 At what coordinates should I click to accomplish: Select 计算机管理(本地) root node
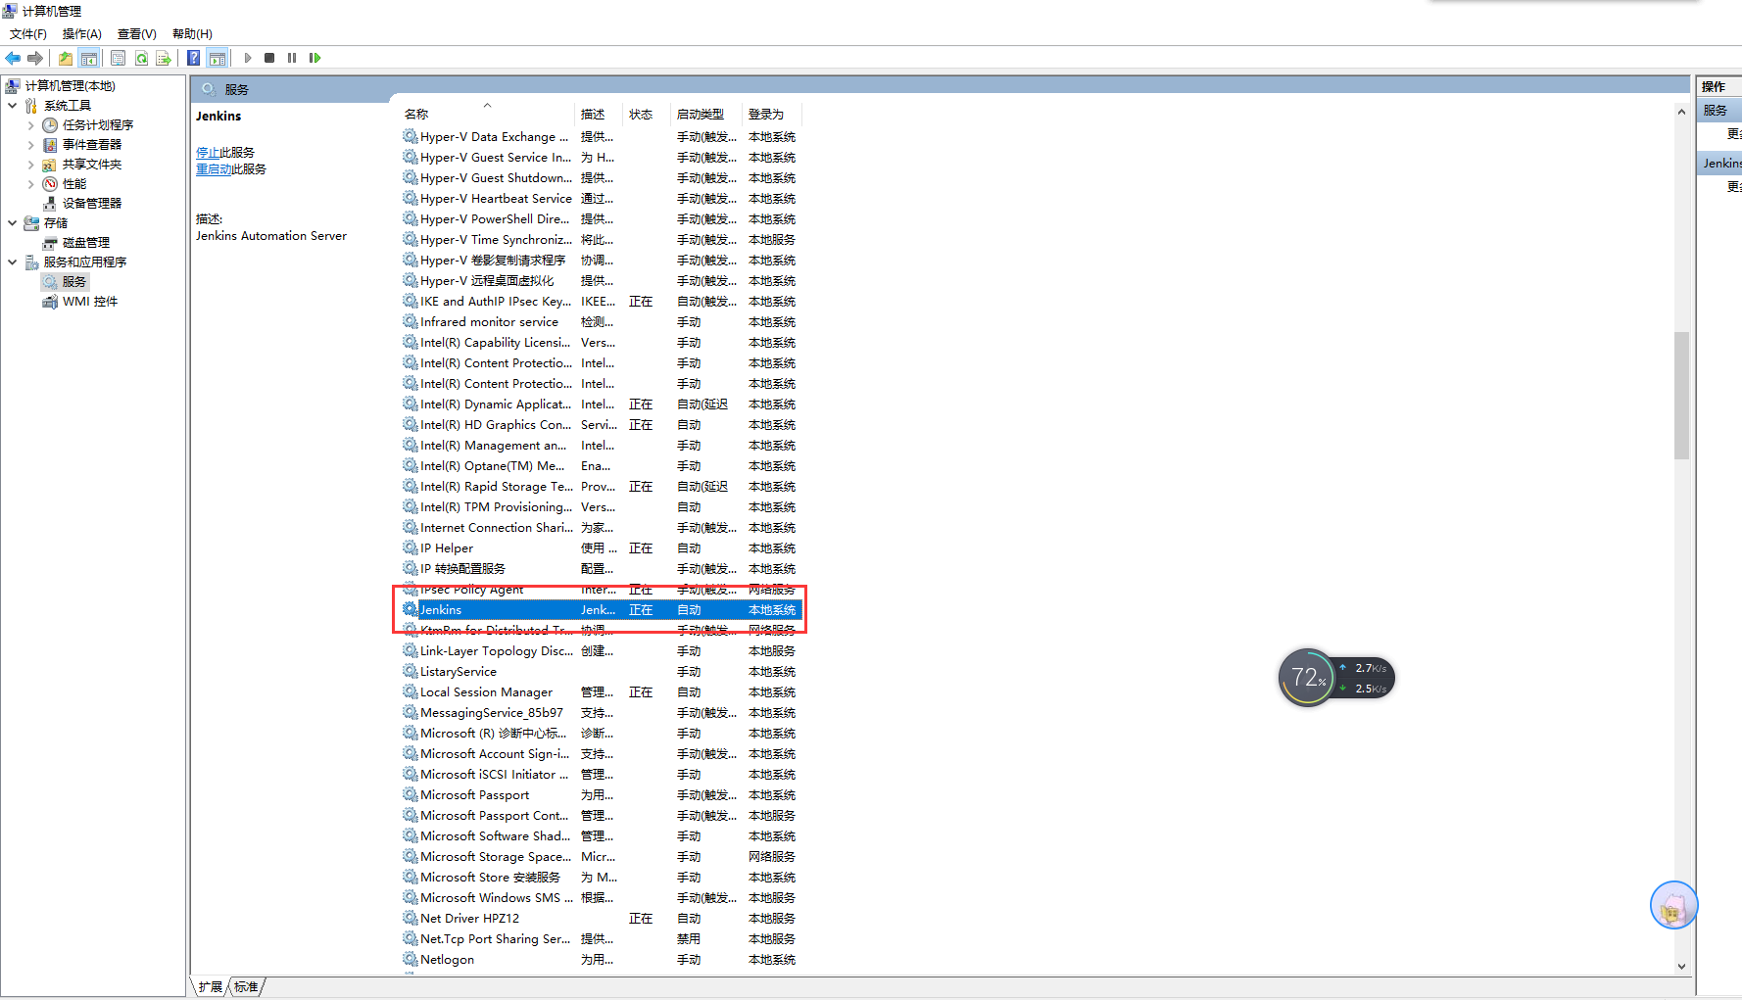click(70, 86)
